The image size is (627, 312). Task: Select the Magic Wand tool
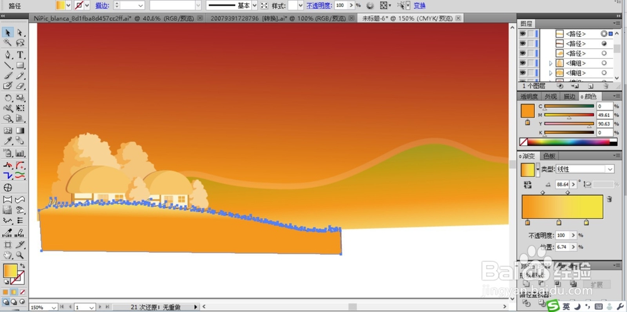tap(8, 43)
